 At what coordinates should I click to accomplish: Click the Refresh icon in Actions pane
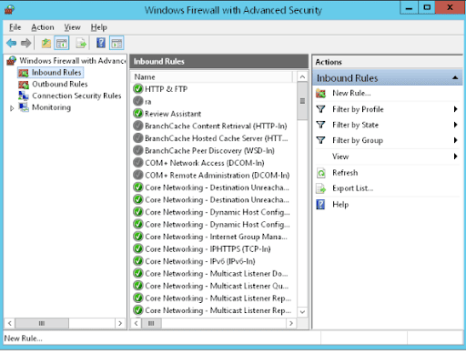coord(320,173)
